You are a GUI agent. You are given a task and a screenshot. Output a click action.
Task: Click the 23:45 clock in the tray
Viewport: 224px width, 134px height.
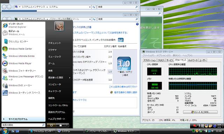point(219,131)
